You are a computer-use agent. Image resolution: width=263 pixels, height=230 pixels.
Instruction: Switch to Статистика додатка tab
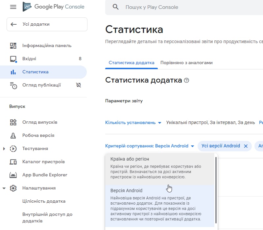pyautogui.click(x=131, y=63)
